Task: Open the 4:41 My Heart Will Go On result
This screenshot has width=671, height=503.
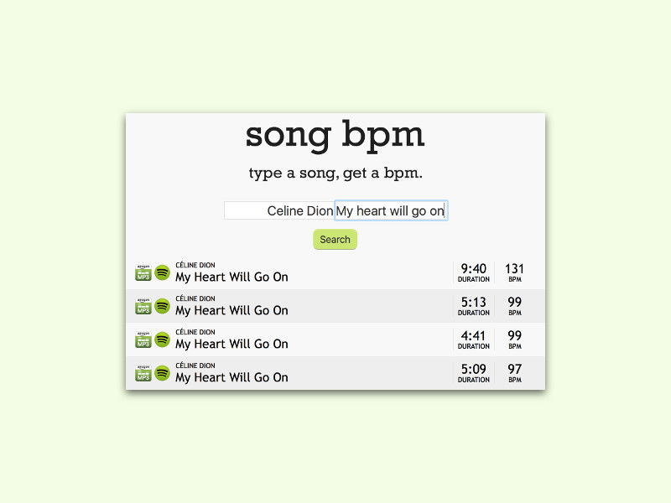Action: coord(231,344)
